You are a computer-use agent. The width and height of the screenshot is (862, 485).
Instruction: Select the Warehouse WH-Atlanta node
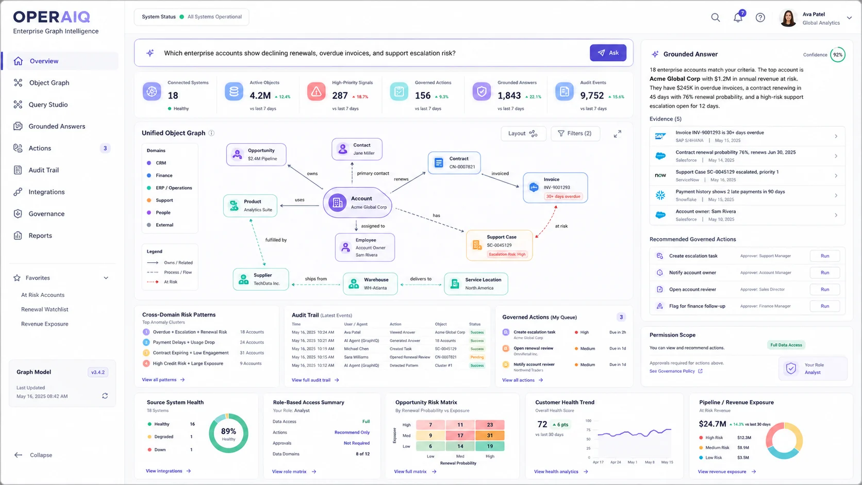click(x=370, y=283)
